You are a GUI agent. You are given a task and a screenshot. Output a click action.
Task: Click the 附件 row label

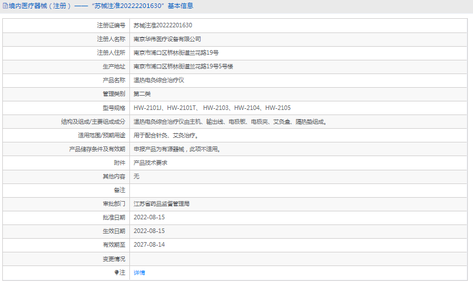[120, 163]
